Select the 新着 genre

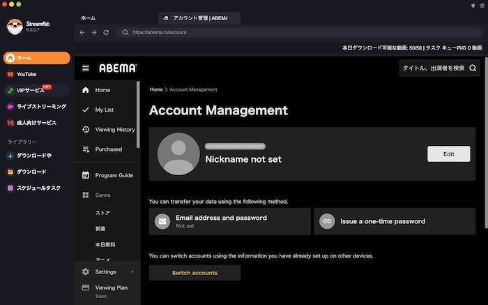coord(100,229)
